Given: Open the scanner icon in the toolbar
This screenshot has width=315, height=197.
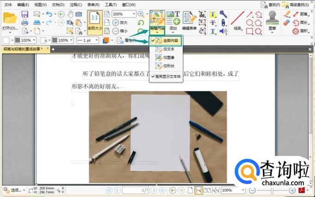Looking at the screenshot, I should [37, 22].
